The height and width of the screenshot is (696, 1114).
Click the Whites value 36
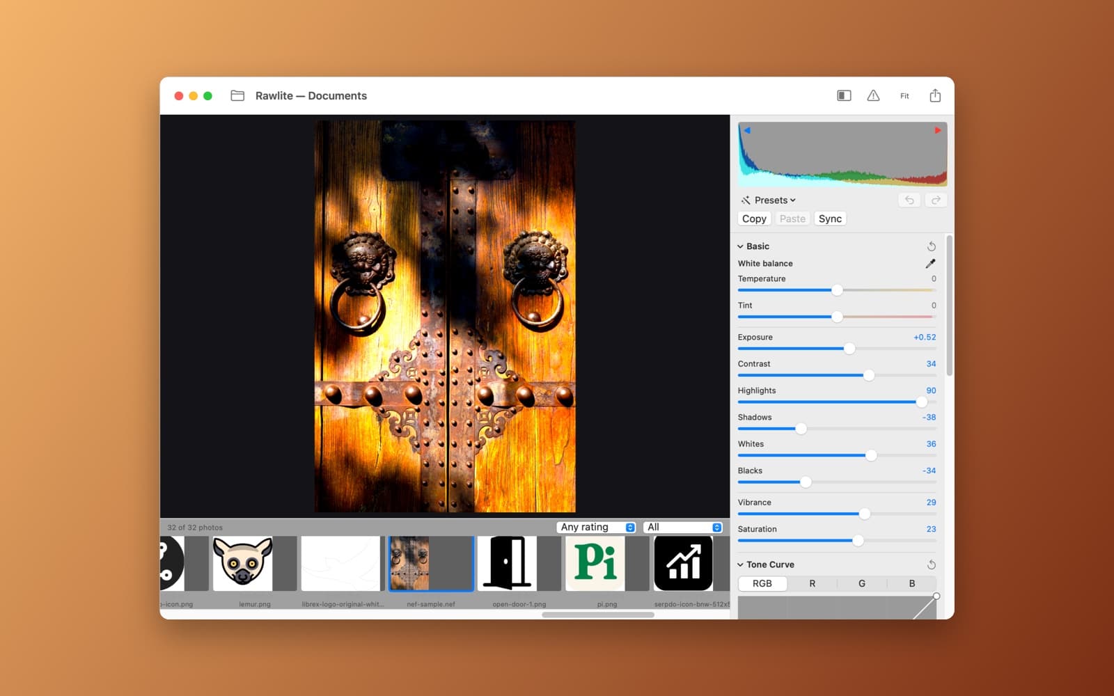tap(931, 444)
